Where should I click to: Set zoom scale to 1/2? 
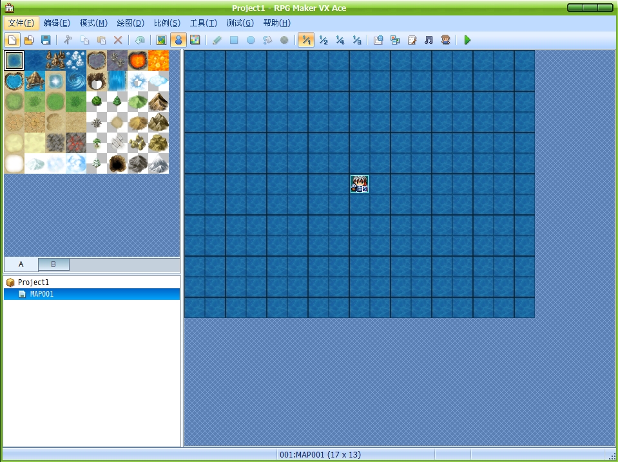click(x=323, y=40)
